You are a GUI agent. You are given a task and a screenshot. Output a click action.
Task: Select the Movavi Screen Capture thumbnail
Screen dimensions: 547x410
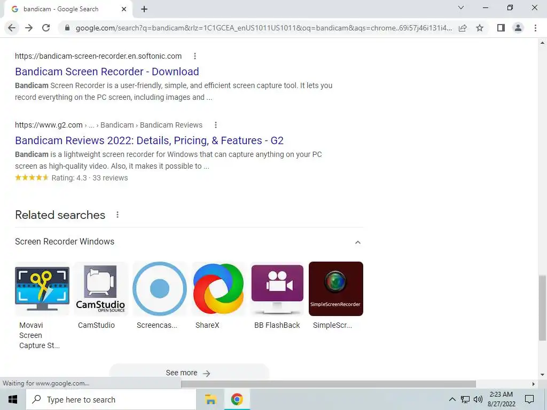pyautogui.click(x=42, y=289)
